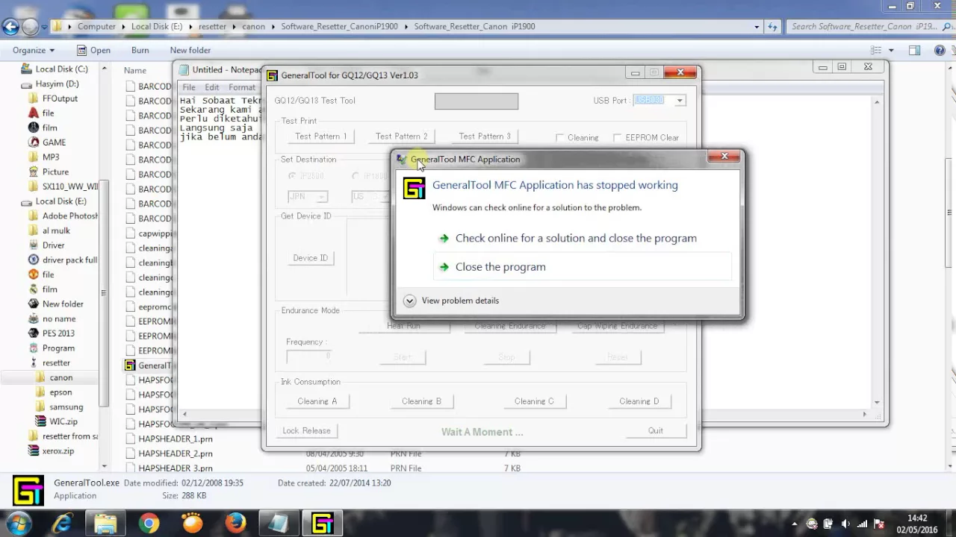Open the Organize dropdown menu
The height and width of the screenshot is (537, 956).
pyautogui.click(x=33, y=50)
